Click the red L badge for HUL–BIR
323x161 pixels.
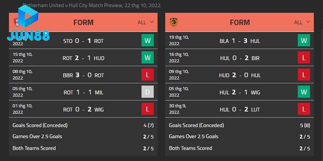(x=304, y=58)
